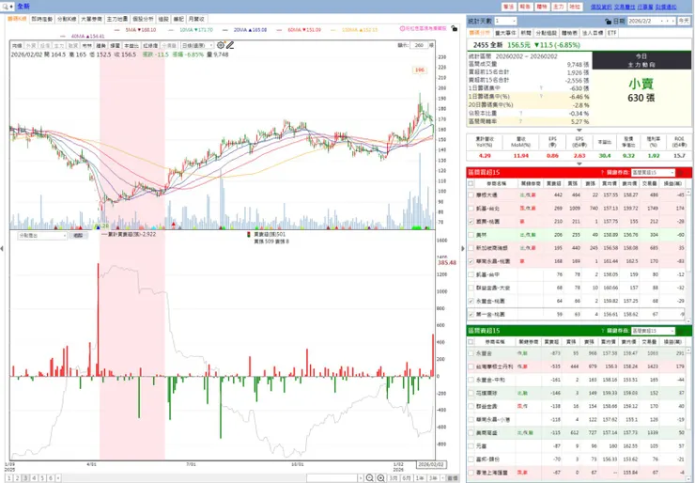The image size is (695, 483).
Task: Switch to the 主力地圖 tab
Action: click(117, 19)
